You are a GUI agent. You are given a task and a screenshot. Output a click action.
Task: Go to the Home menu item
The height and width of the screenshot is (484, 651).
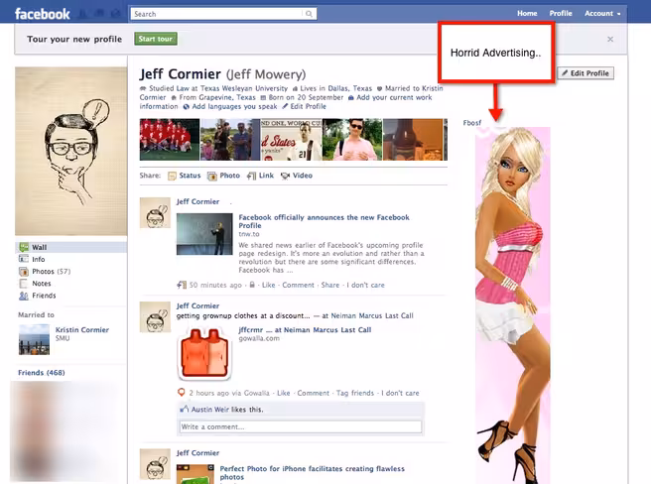coord(527,13)
